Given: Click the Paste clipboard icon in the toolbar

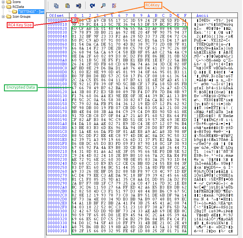Looking at the screenshot, I should click(x=68, y=6).
